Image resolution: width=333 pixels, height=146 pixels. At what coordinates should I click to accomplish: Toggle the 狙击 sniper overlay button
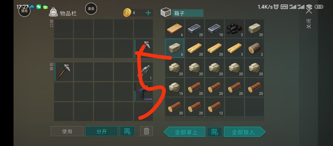[x=24, y=10]
